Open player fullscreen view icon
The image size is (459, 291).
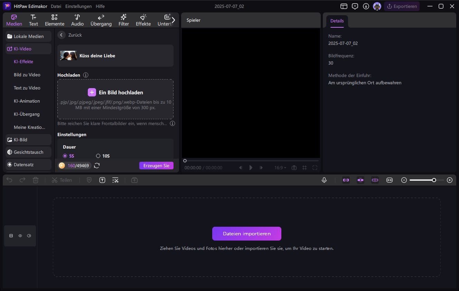pos(315,168)
